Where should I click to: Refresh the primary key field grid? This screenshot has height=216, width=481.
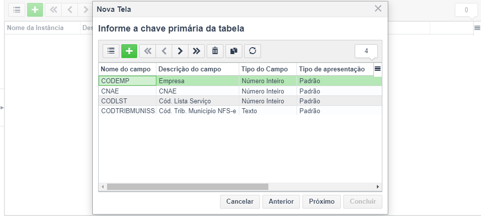pos(253,51)
